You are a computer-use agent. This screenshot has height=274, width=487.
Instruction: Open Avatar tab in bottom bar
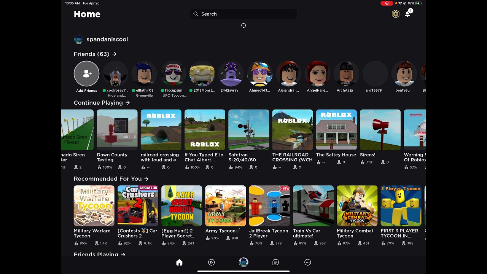pos(243,262)
